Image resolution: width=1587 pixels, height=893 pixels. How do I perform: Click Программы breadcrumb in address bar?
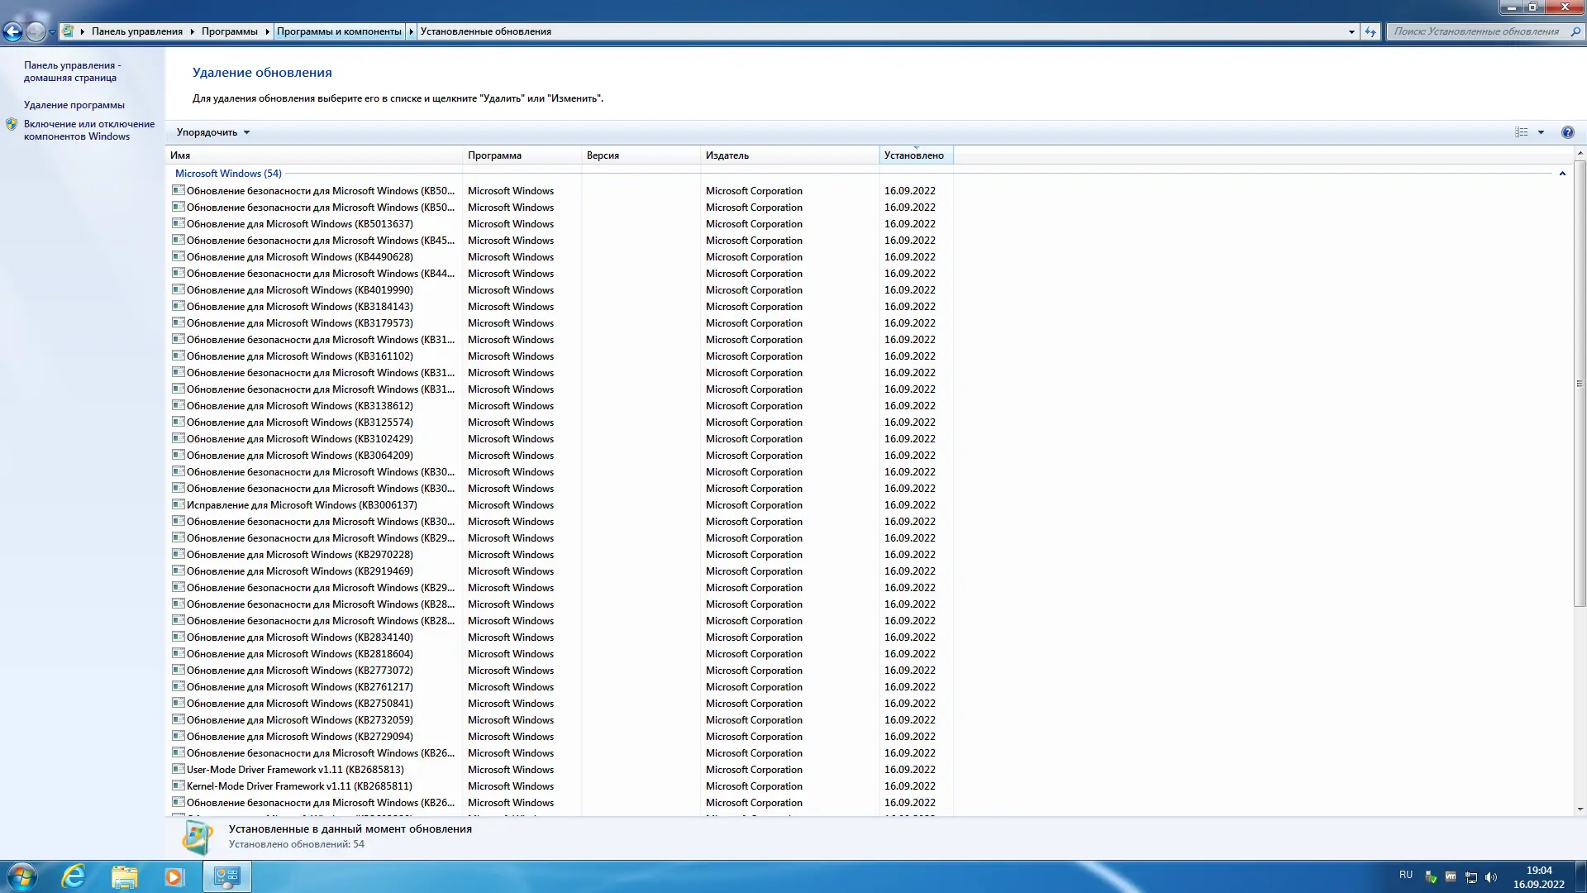point(229,31)
